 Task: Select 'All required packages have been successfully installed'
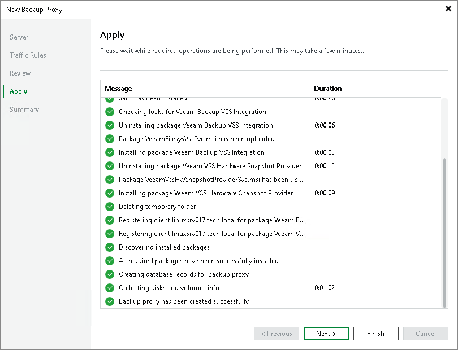[198, 261]
